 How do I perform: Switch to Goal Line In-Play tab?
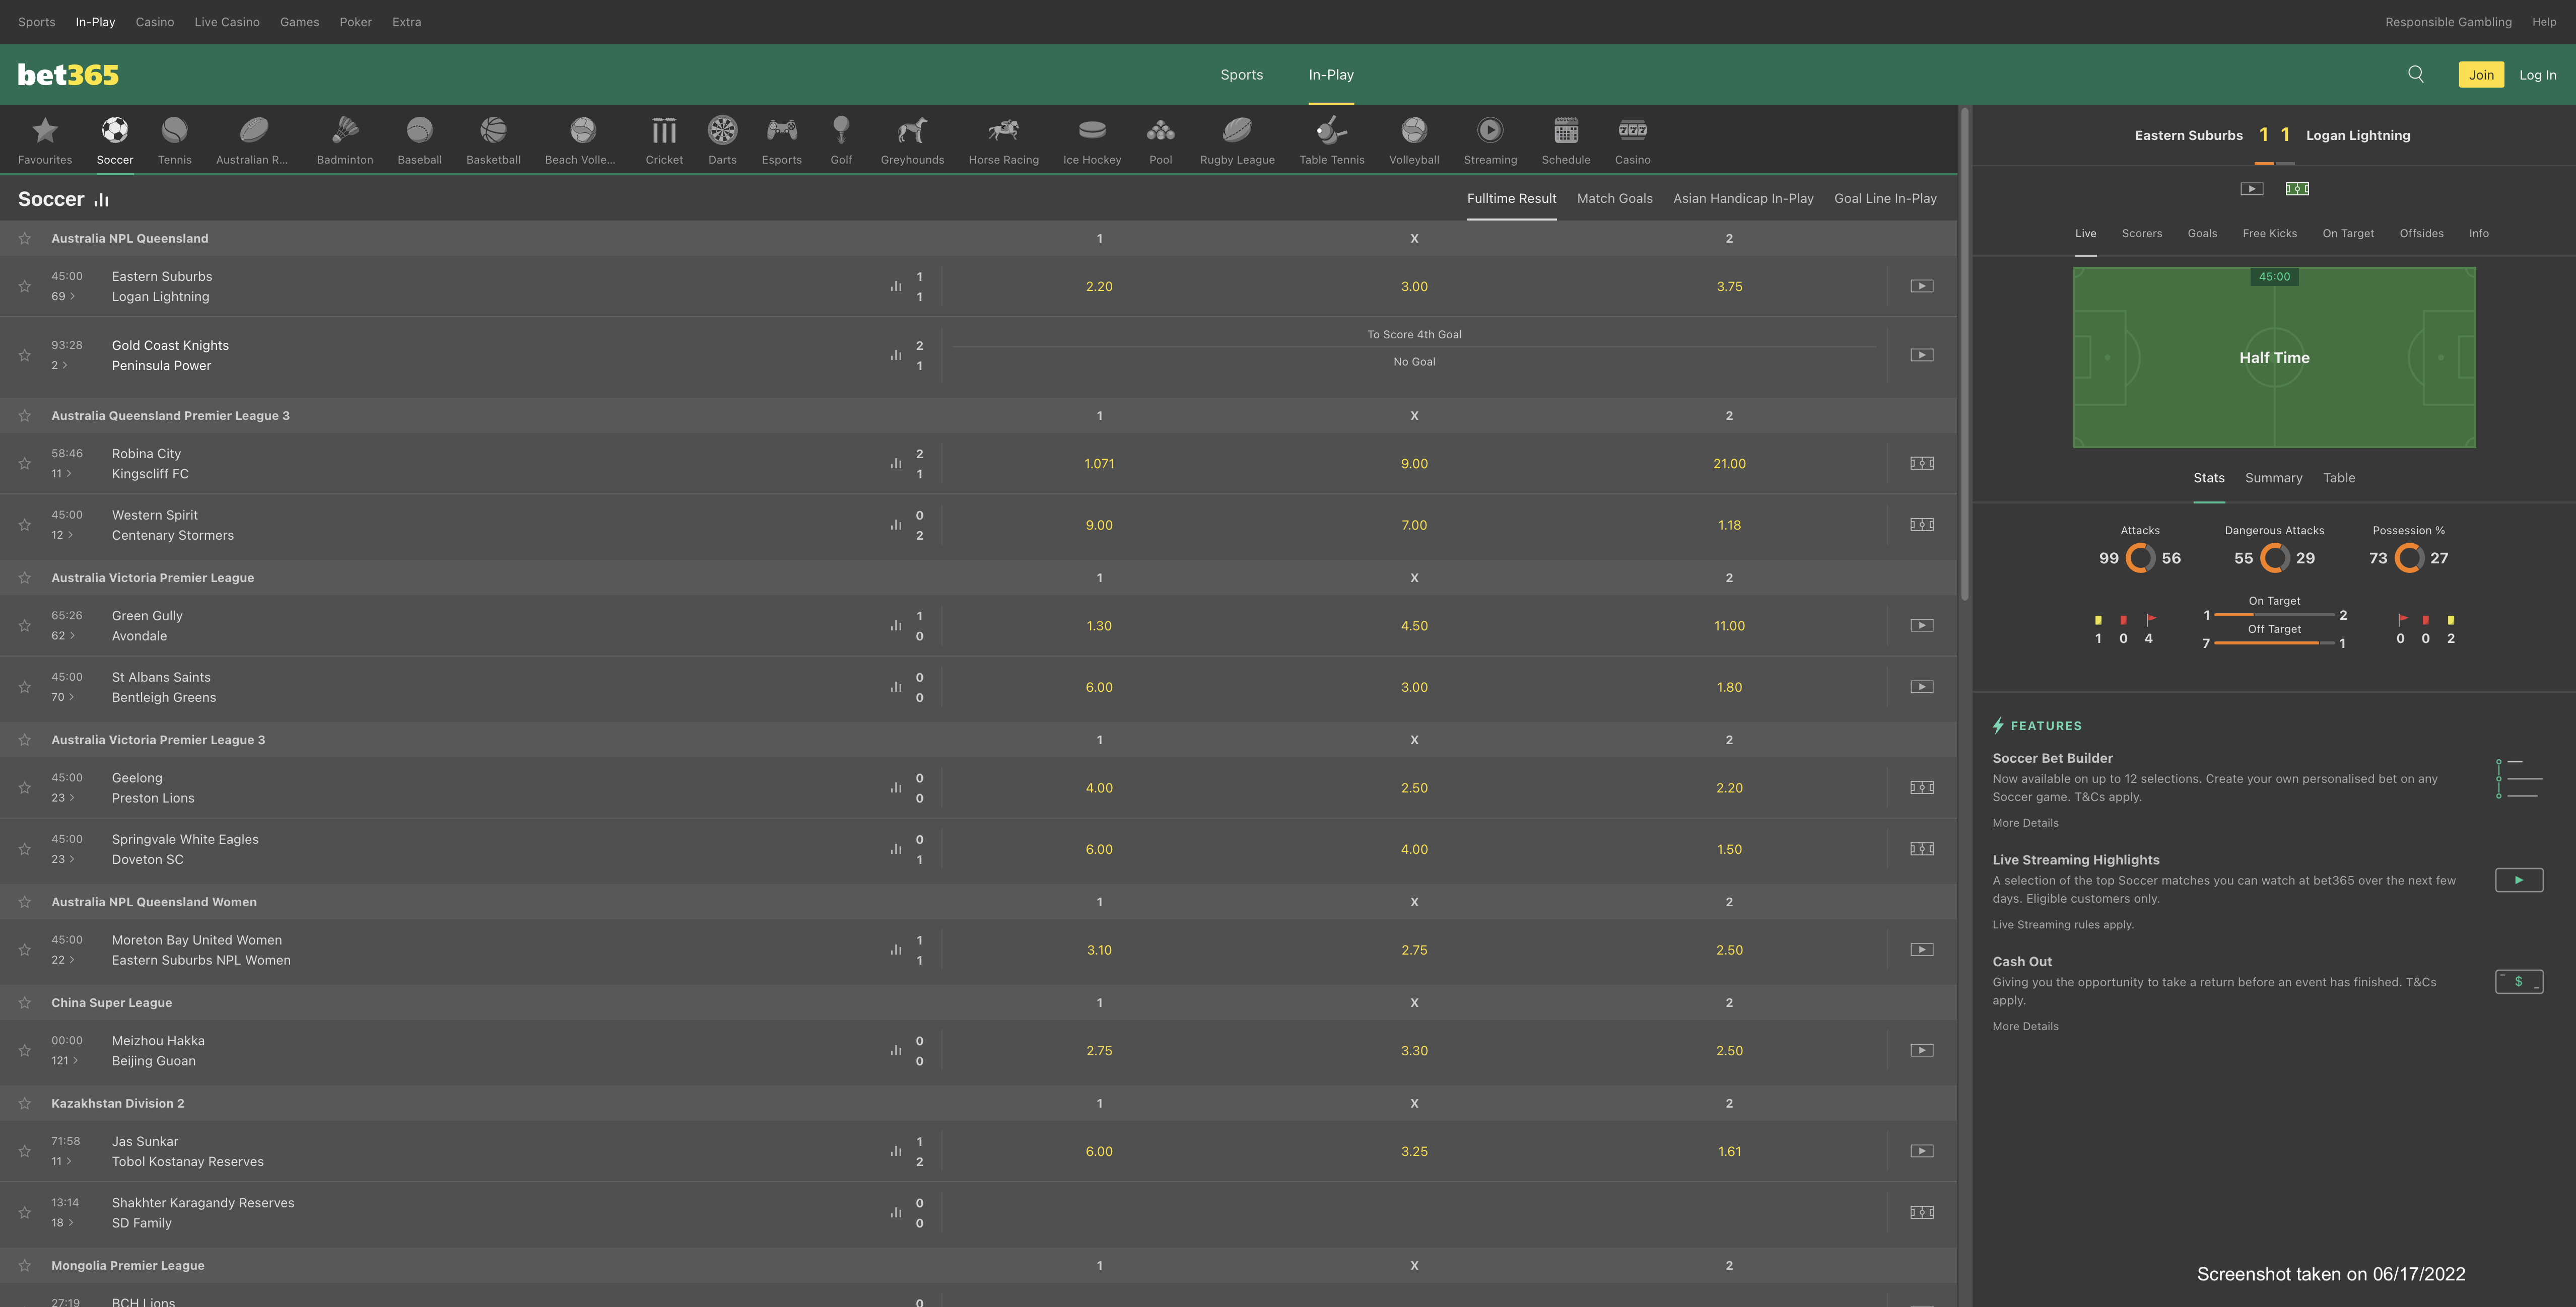click(x=1885, y=199)
